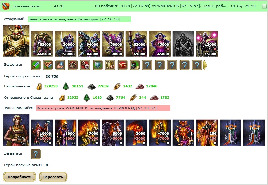Click the Переслать forward button
268x185 pixels.
(x=53, y=177)
